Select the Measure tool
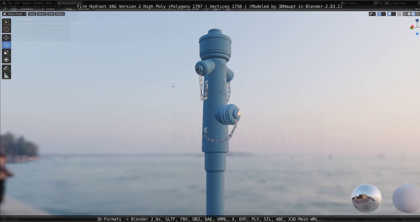420x222 pixels. point(6,75)
